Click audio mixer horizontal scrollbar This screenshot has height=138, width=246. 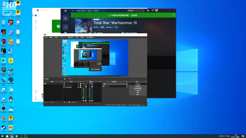coord(92,103)
